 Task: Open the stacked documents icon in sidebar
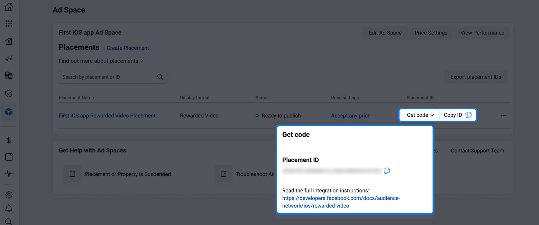coord(9,75)
